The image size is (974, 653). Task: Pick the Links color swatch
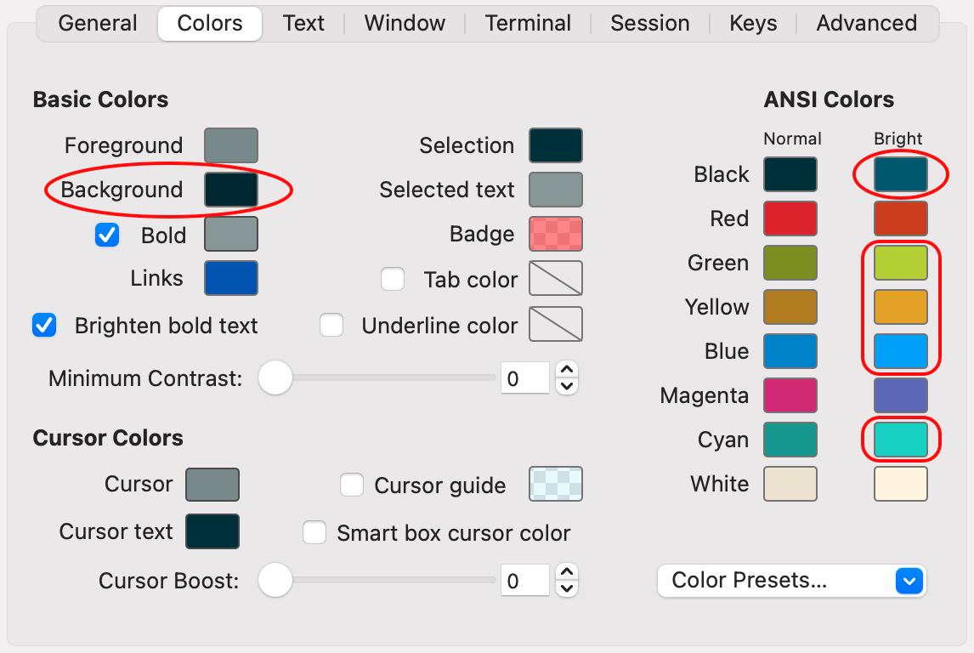pyautogui.click(x=231, y=278)
